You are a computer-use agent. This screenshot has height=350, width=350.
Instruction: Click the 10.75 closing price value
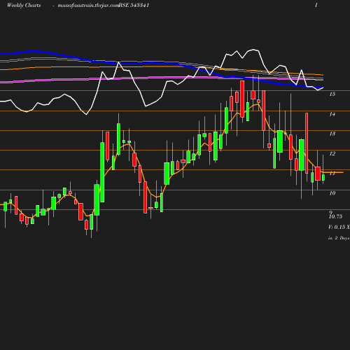pos(335,217)
